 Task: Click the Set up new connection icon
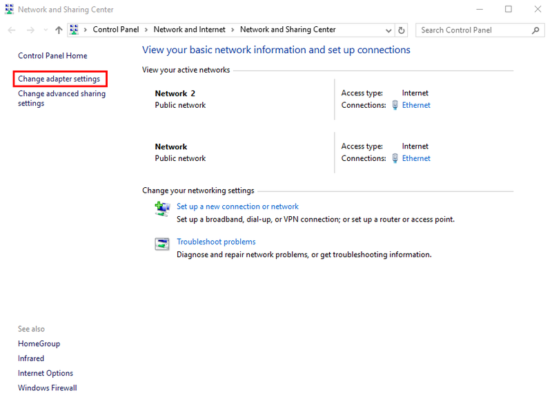tap(162, 208)
